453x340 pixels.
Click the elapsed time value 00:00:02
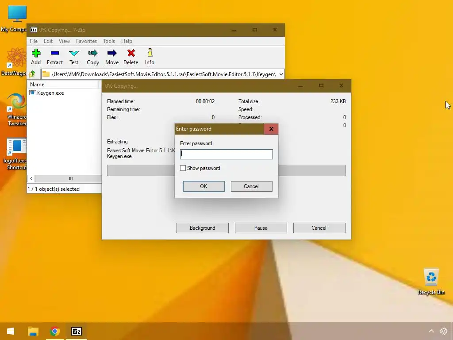205,101
